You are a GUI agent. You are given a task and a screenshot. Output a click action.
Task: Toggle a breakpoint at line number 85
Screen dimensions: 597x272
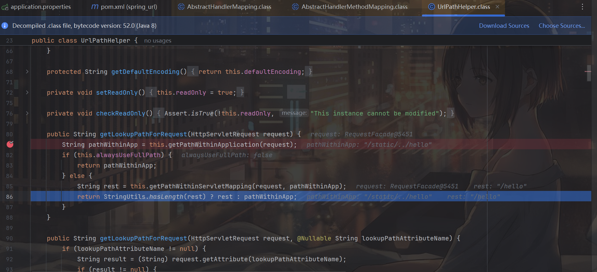point(9,186)
